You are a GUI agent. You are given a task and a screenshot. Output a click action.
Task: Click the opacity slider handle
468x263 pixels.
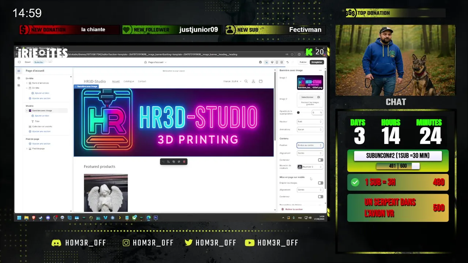pos(298,113)
